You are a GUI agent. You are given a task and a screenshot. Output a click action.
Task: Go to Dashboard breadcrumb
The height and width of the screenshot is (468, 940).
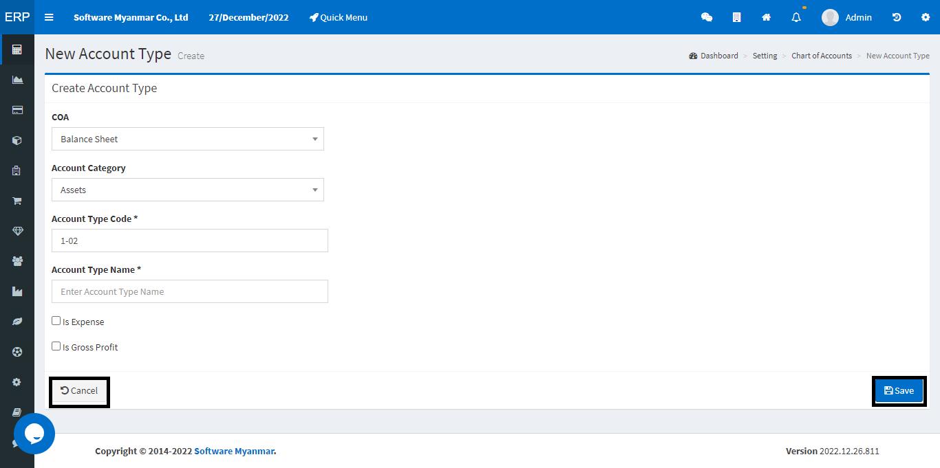pyautogui.click(x=714, y=56)
